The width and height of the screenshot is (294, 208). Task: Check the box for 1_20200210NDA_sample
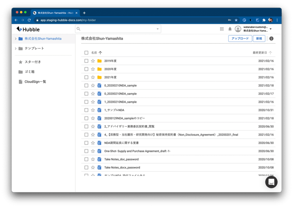coord(86,102)
